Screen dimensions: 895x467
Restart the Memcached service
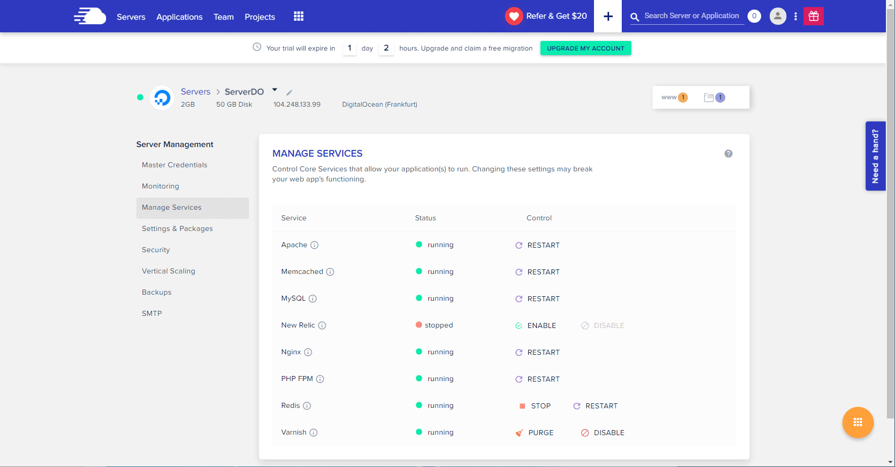[x=537, y=272]
